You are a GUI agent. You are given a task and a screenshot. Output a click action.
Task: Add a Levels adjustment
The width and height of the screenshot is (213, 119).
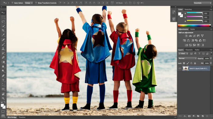coord(190,36)
